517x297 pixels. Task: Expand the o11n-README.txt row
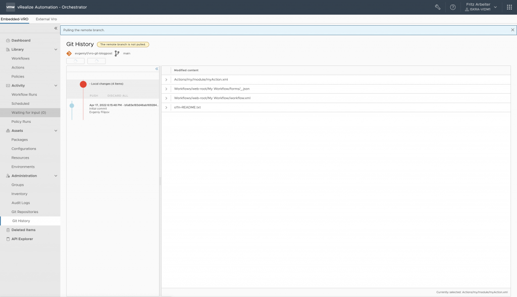click(x=166, y=107)
